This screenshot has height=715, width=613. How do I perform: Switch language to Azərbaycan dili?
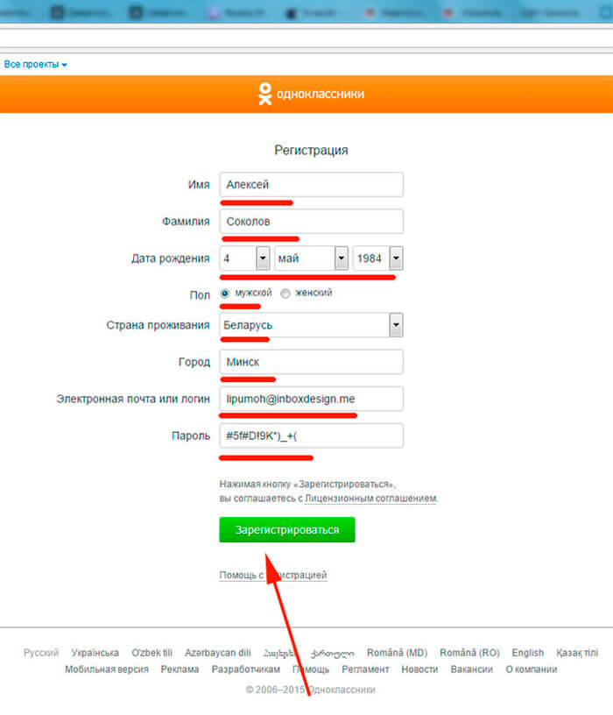coord(218,653)
